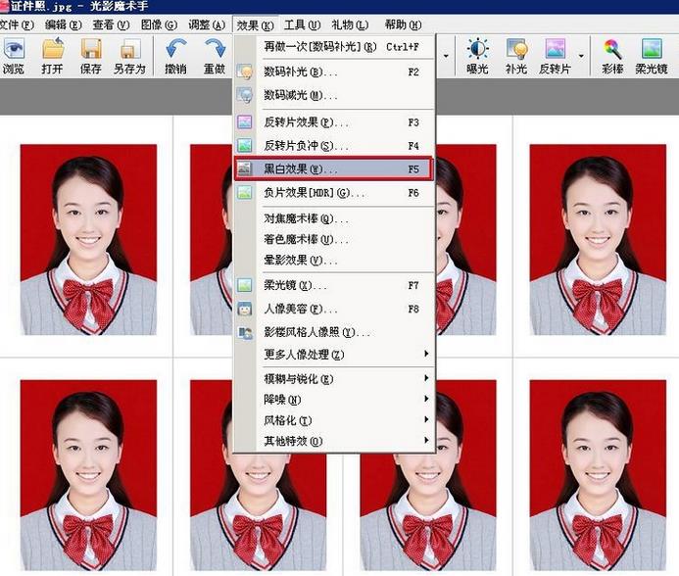Open the 文件(F) menu
This screenshot has width=679, height=576.
[x=17, y=25]
